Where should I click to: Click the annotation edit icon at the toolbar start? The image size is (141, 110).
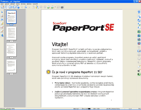[x=3, y=7]
